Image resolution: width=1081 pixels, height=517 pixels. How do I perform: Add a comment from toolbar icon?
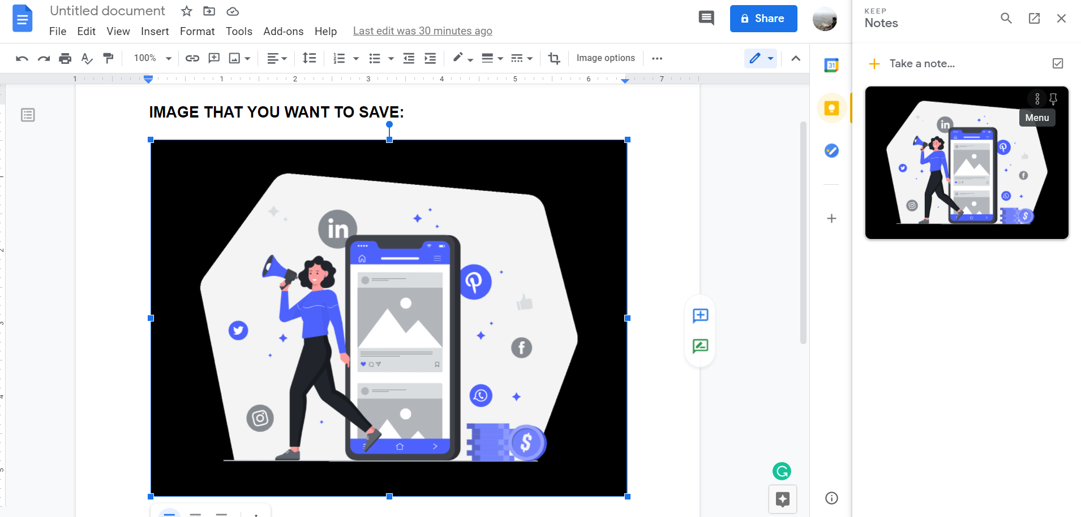point(214,58)
